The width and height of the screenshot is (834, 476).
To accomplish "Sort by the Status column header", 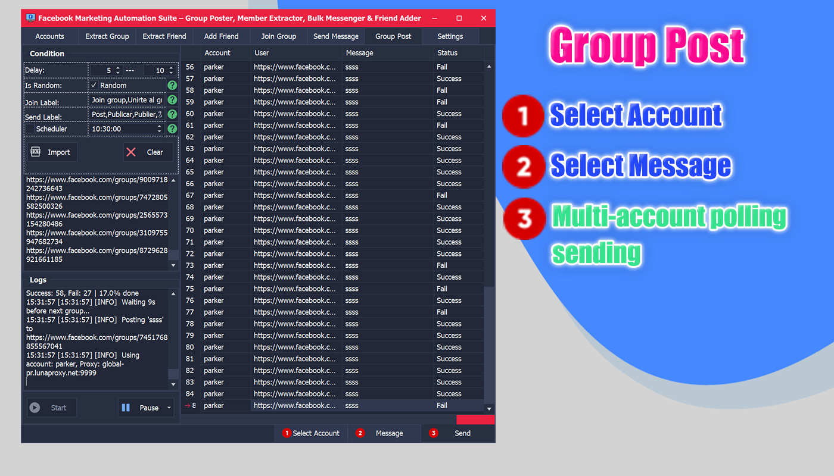I will (458, 53).
